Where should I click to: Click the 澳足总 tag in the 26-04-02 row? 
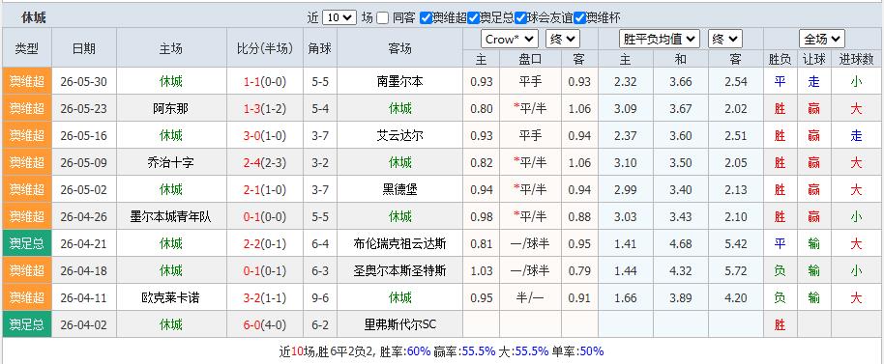coord(27,324)
